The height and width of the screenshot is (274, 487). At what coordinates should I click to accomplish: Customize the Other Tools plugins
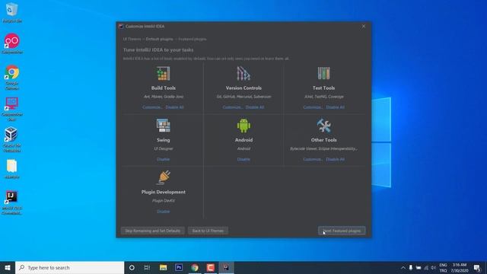(x=313, y=159)
